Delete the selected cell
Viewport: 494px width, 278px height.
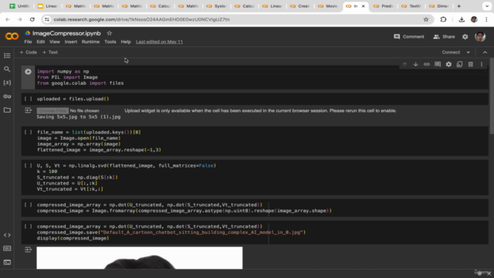click(471, 64)
